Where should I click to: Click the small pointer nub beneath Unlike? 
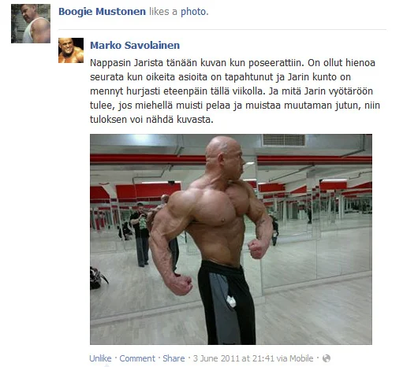106,365
